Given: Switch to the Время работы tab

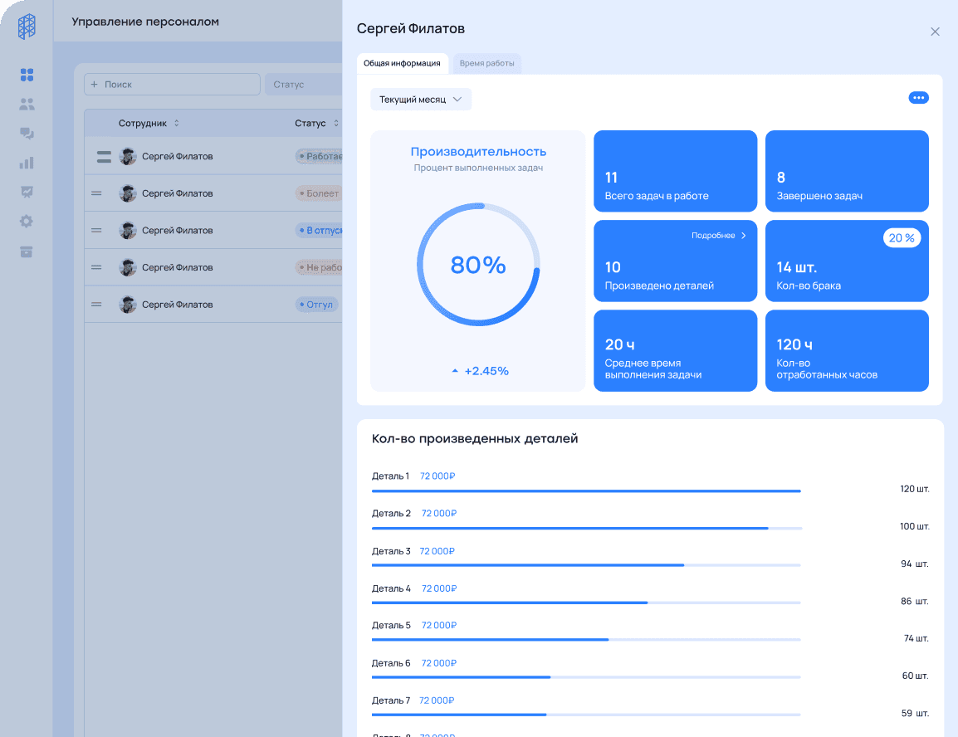Looking at the screenshot, I should tap(486, 63).
